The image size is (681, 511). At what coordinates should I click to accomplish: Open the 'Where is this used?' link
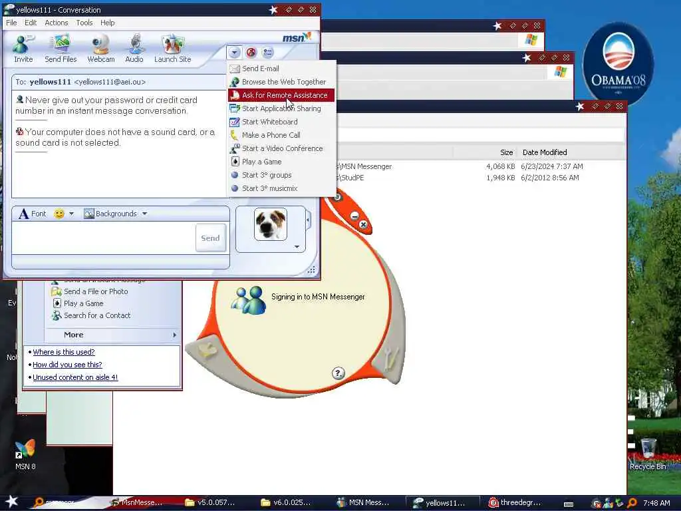click(64, 352)
